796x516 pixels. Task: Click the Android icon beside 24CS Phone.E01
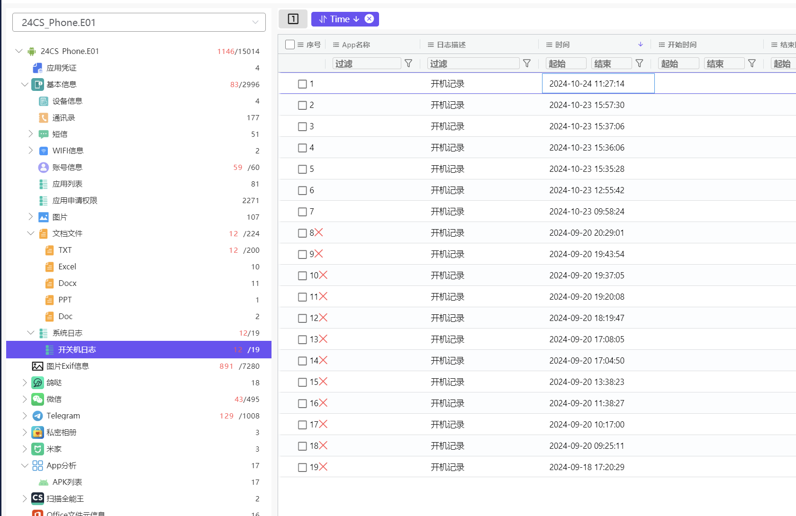coord(32,51)
